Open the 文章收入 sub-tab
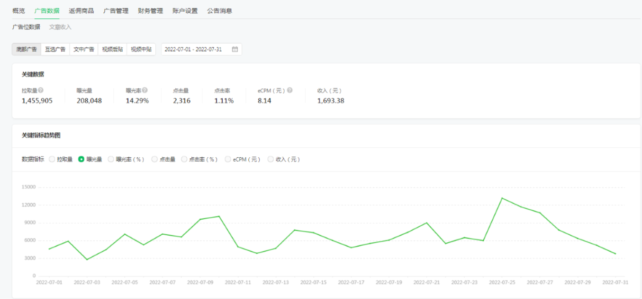642x299 pixels. [60, 27]
